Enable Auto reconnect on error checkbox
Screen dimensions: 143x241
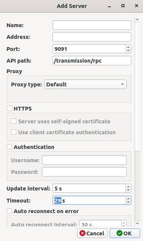pyautogui.click(x=9, y=211)
